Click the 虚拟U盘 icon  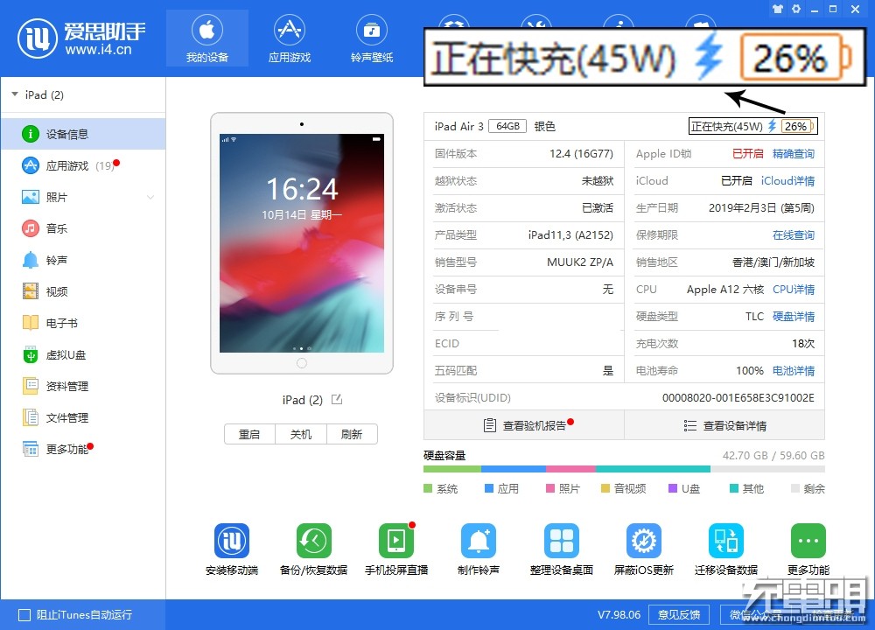click(x=30, y=354)
